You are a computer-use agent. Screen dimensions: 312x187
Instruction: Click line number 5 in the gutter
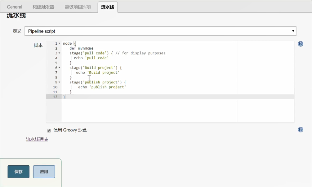(x=56, y=63)
